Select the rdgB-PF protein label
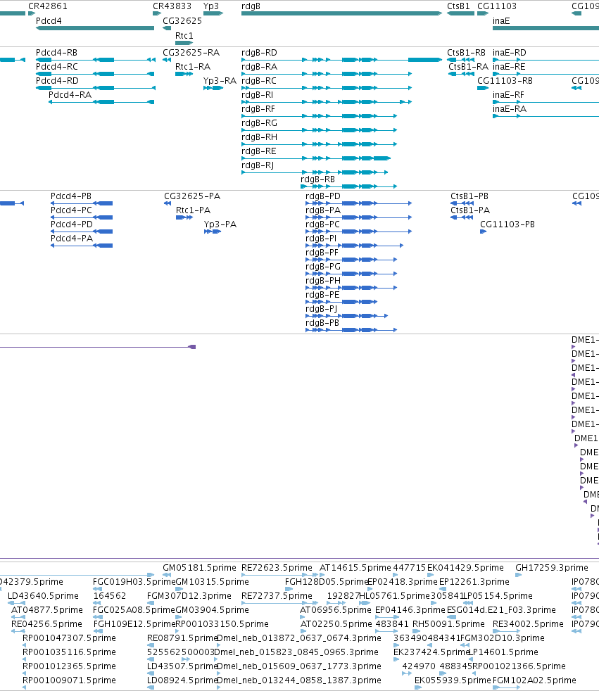 (x=322, y=253)
